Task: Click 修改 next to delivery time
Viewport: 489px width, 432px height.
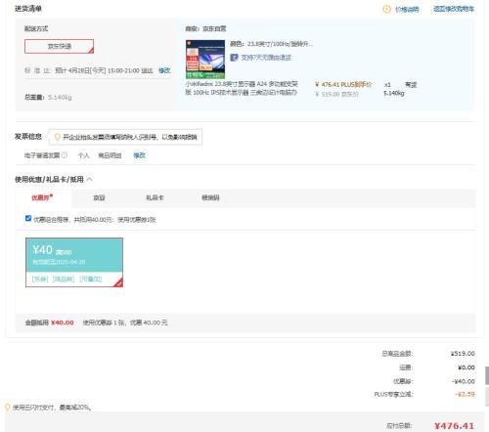Action: click(x=164, y=70)
